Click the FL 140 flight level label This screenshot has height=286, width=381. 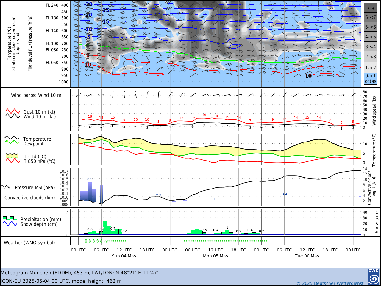[52, 31]
